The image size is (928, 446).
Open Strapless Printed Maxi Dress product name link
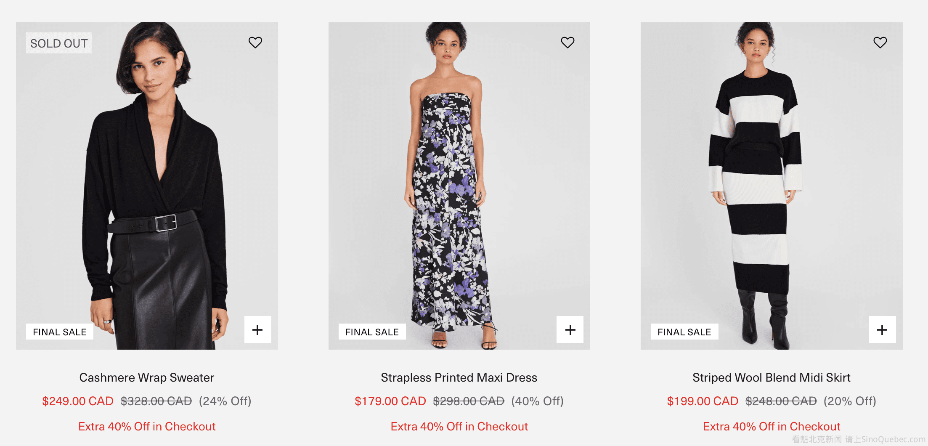[x=459, y=377]
